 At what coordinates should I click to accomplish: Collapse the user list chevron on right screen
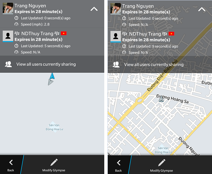coord(202,9)
